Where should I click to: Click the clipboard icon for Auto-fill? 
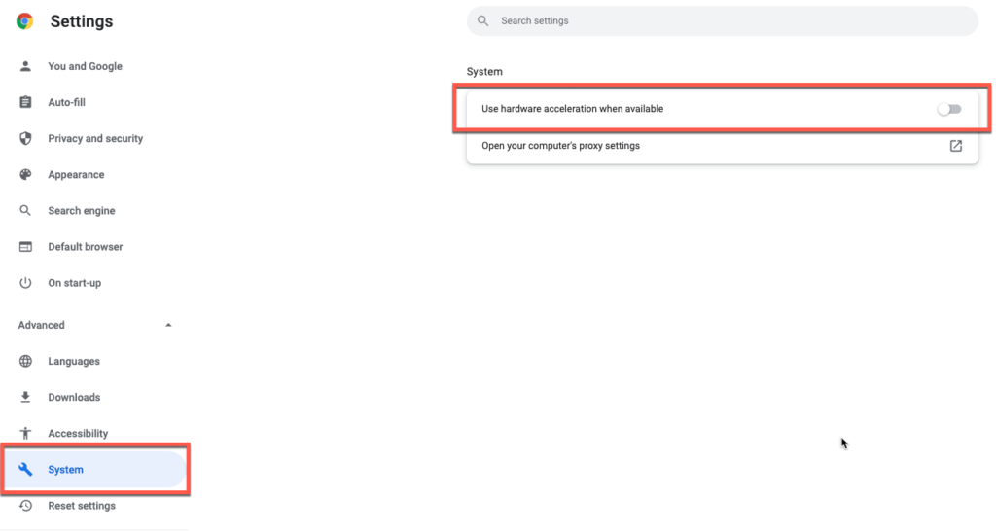point(26,102)
